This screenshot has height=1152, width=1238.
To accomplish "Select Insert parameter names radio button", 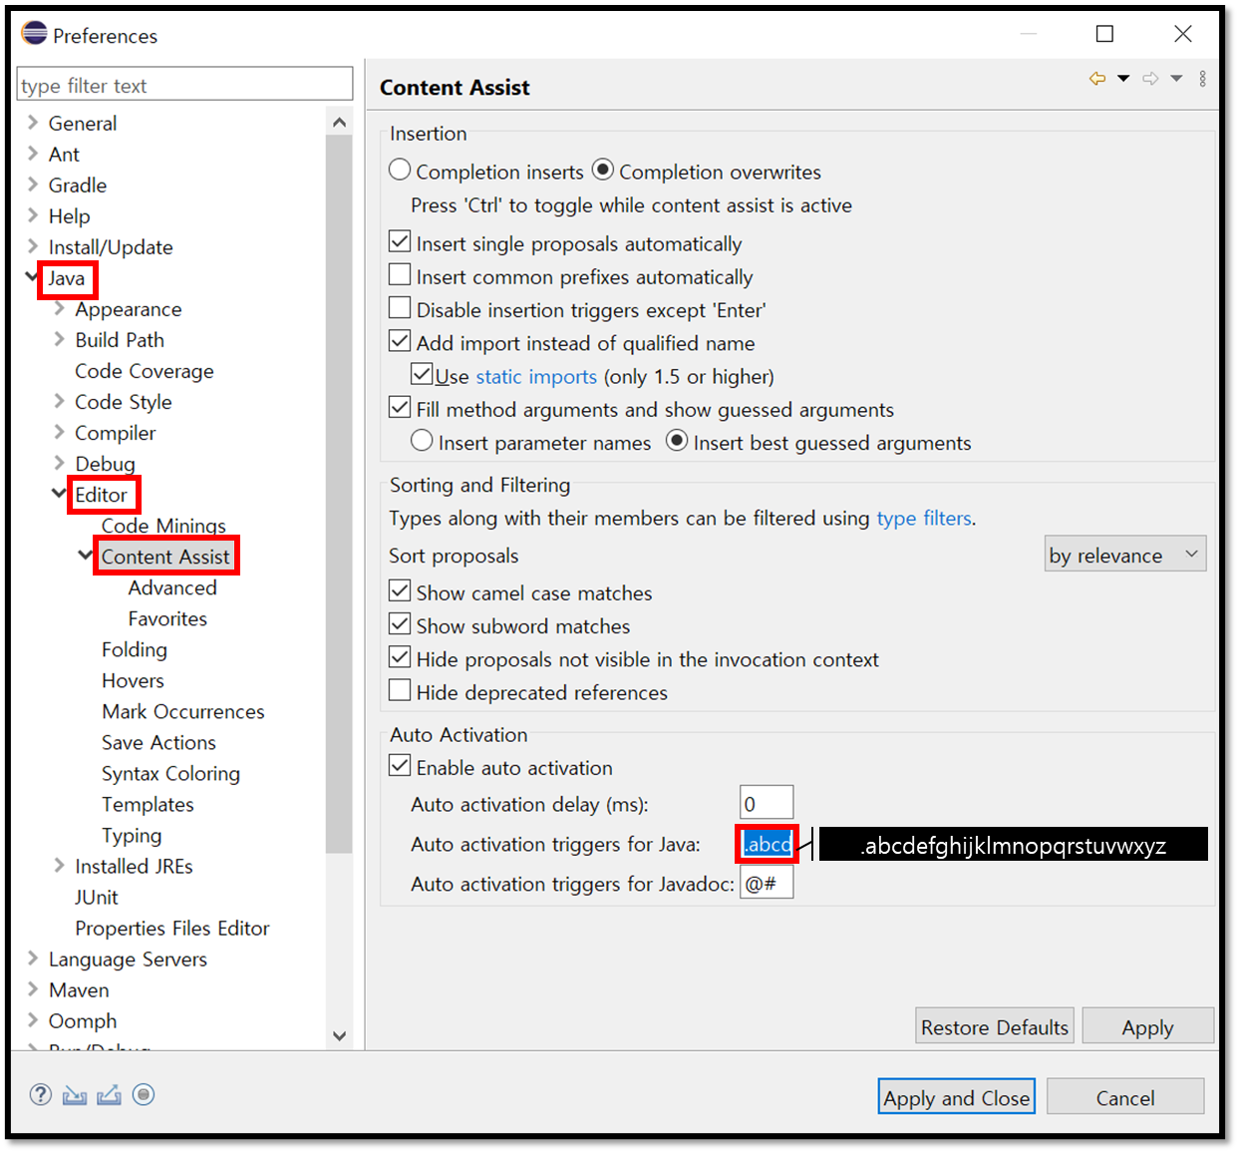I will tap(422, 440).
